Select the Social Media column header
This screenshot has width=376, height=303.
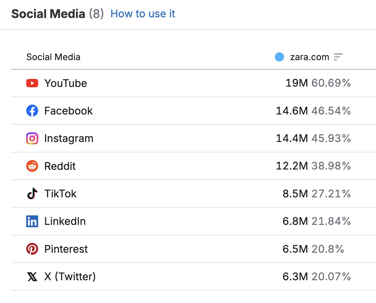53,57
